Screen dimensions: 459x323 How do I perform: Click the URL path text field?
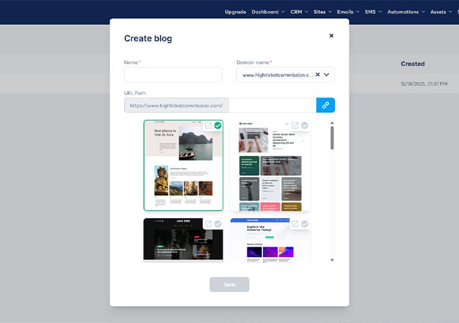point(272,105)
